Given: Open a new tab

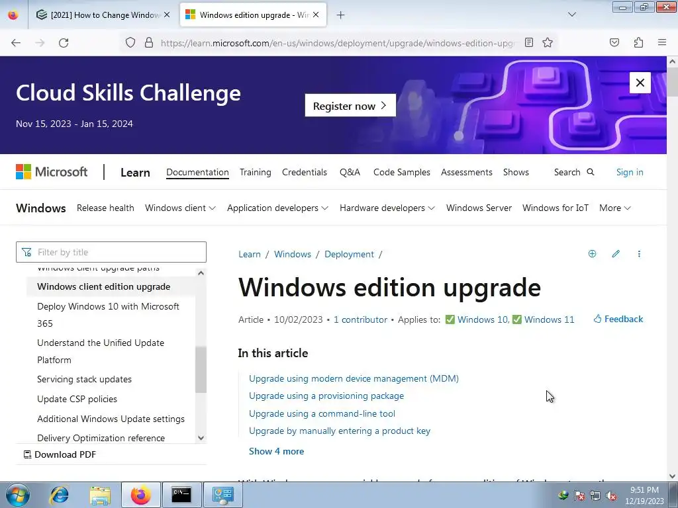Looking at the screenshot, I should point(341,15).
